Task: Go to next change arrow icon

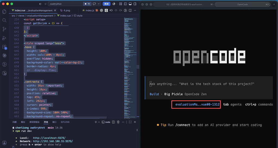Action: 121,11
